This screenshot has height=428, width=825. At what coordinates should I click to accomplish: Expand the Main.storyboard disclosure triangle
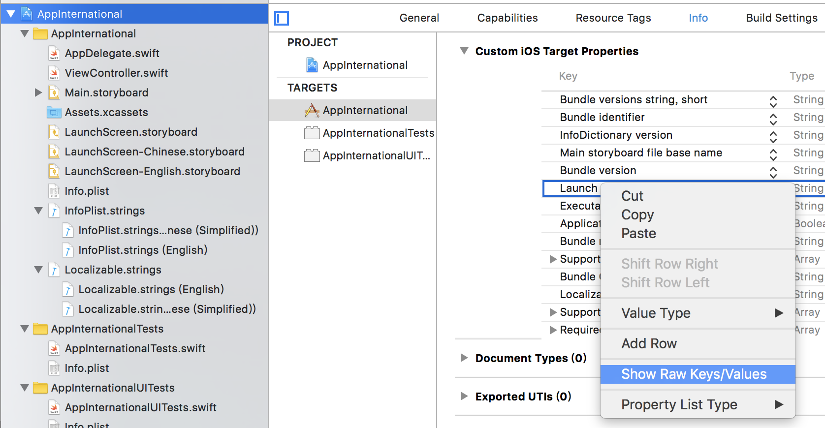(38, 92)
